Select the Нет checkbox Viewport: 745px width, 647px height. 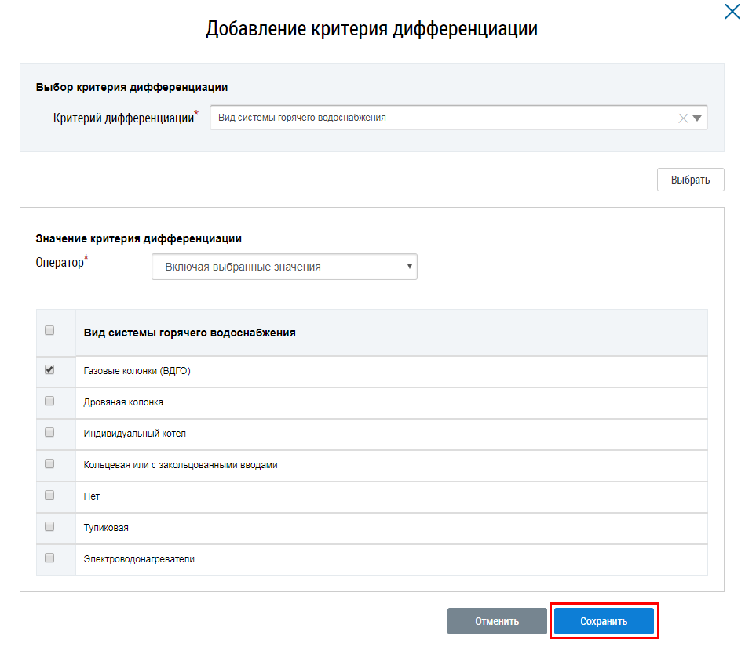pos(49,496)
